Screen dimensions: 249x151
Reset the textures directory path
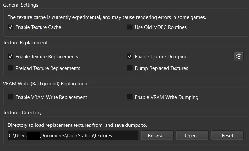pyautogui.click(x=227, y=135)
